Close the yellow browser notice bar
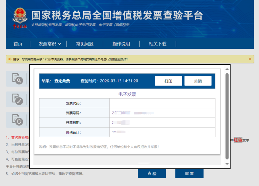The width and height of the screenshot is (259, 186). point(250,59)
